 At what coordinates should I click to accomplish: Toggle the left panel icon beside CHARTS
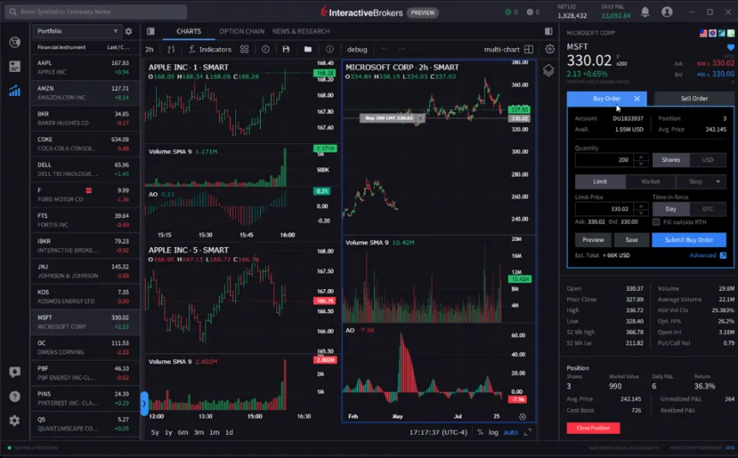click(151, 32)
